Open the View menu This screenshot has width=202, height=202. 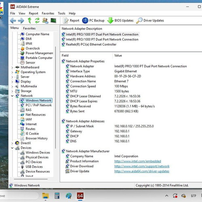coord(22,13)
